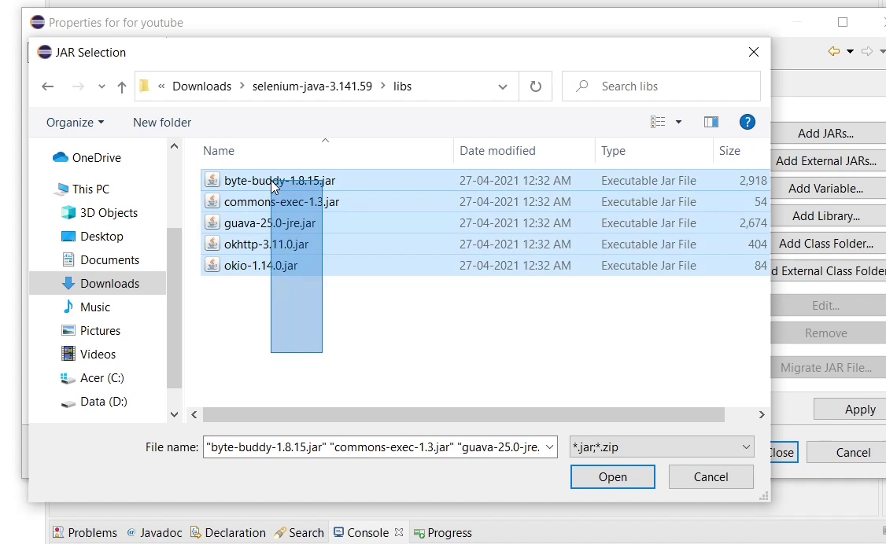Click Add JARs... in Properties window
Image resolution: width=886 pixels, height=544 pixels.
coord(828,134)
